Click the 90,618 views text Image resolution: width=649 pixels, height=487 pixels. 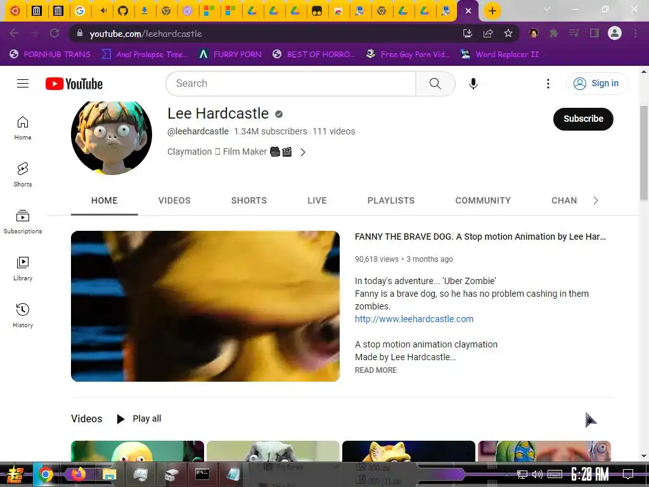pyautogui.click(x=376, y=259)
